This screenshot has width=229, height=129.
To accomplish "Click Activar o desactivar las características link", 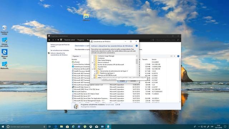I will pos(59,54).
